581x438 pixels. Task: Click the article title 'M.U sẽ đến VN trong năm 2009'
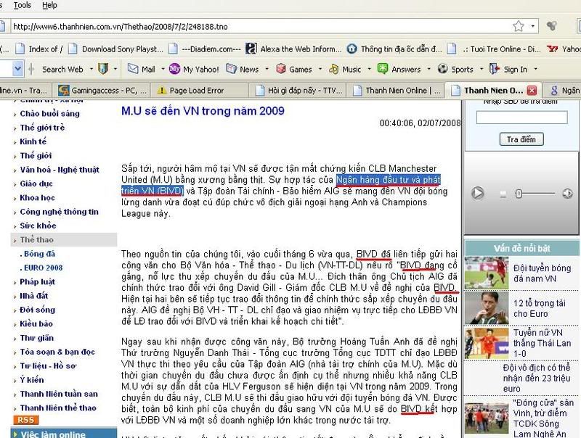[203, 111]
